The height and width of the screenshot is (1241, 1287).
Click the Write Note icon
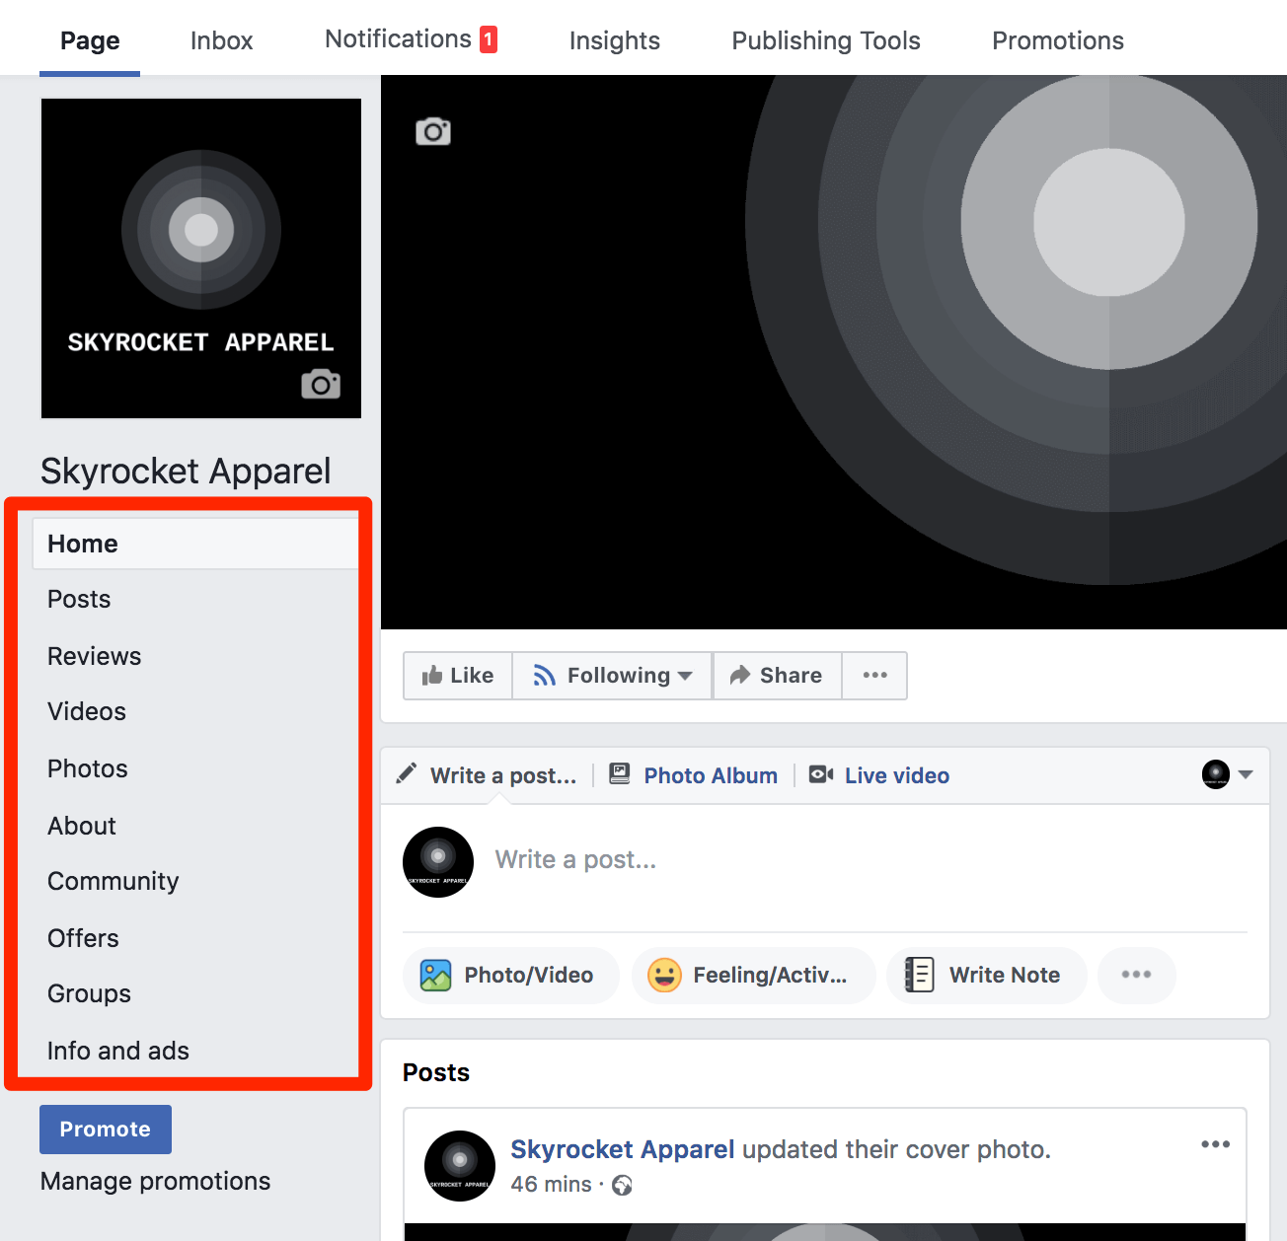(919, 975)
